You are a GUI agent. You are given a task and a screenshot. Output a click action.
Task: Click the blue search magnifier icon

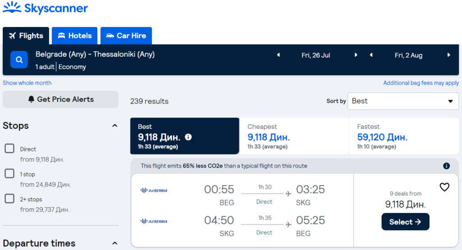(x=19, y=59)
